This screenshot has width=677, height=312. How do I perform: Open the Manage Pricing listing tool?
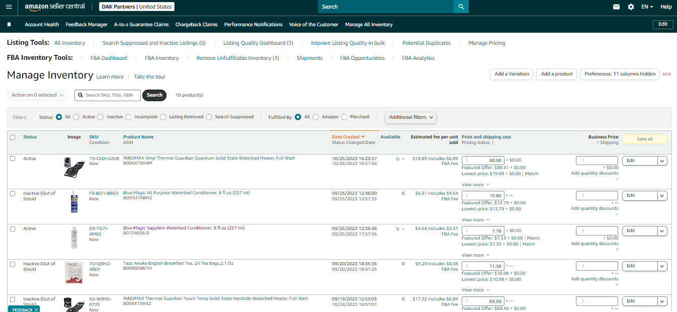487,43
